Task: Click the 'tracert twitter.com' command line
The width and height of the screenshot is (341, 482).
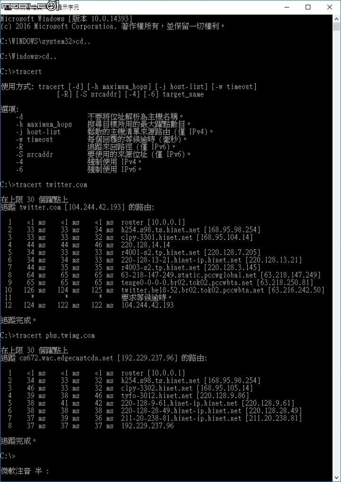Action: pos(44,185)
